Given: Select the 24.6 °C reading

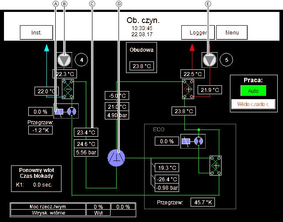Looking at the screenshot, I should pos(86,144).
